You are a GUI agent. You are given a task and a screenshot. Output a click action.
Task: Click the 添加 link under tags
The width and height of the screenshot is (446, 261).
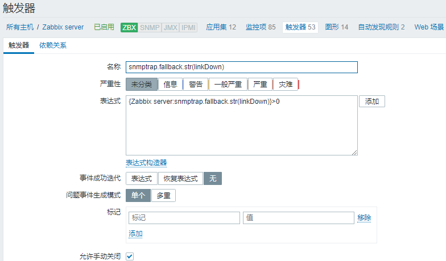135,234
